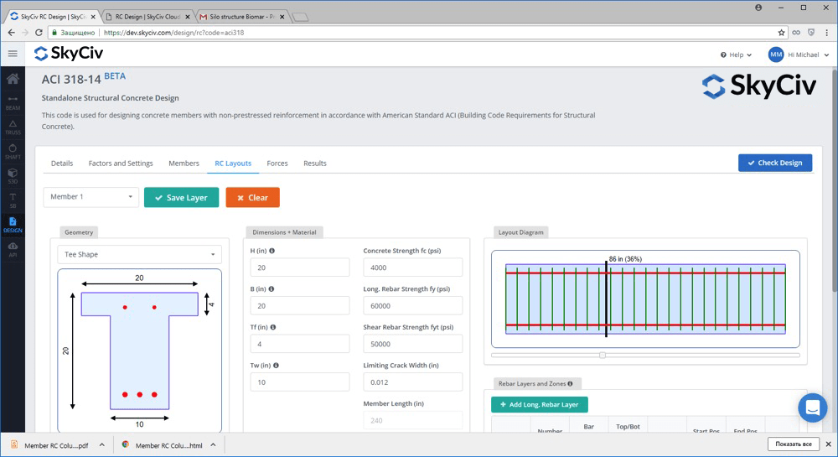Click the H (in) info icon
Viewport: 838px width, 457px height.
[272, 251]
